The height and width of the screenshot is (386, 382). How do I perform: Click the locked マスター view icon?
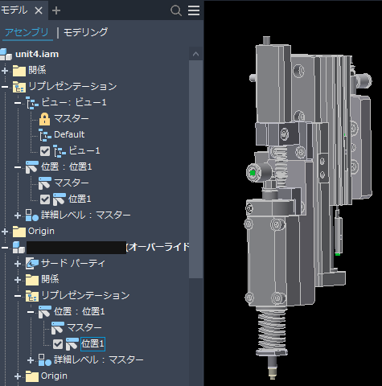pyautogui.click(x=44, y=119)
